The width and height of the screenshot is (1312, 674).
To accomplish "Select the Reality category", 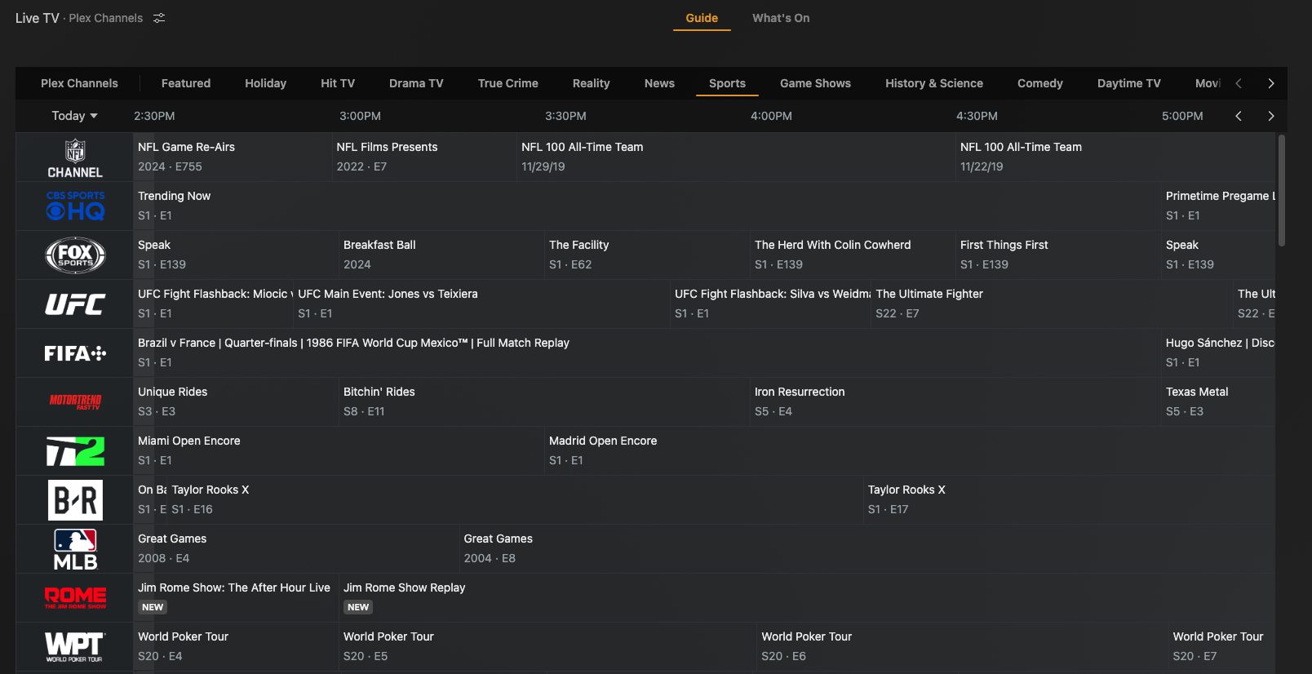I will (591, 83).
